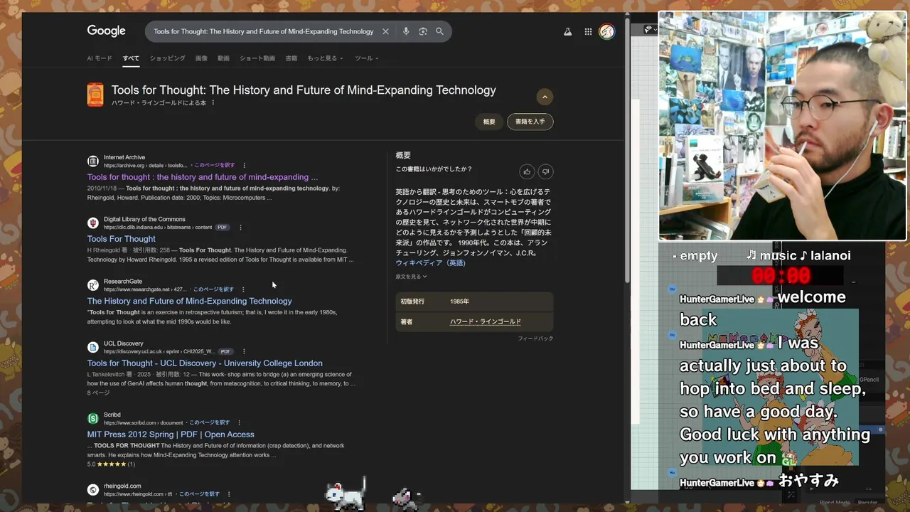Click the book cover thumbnail

click(x=95, y=95)
